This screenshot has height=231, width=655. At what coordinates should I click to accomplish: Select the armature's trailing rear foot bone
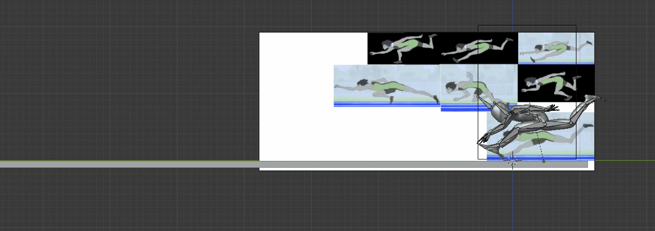(595, 98)
